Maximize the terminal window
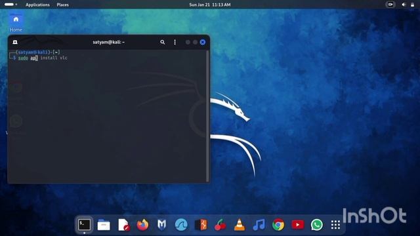The image size is (420, 236). pos(196,42)
